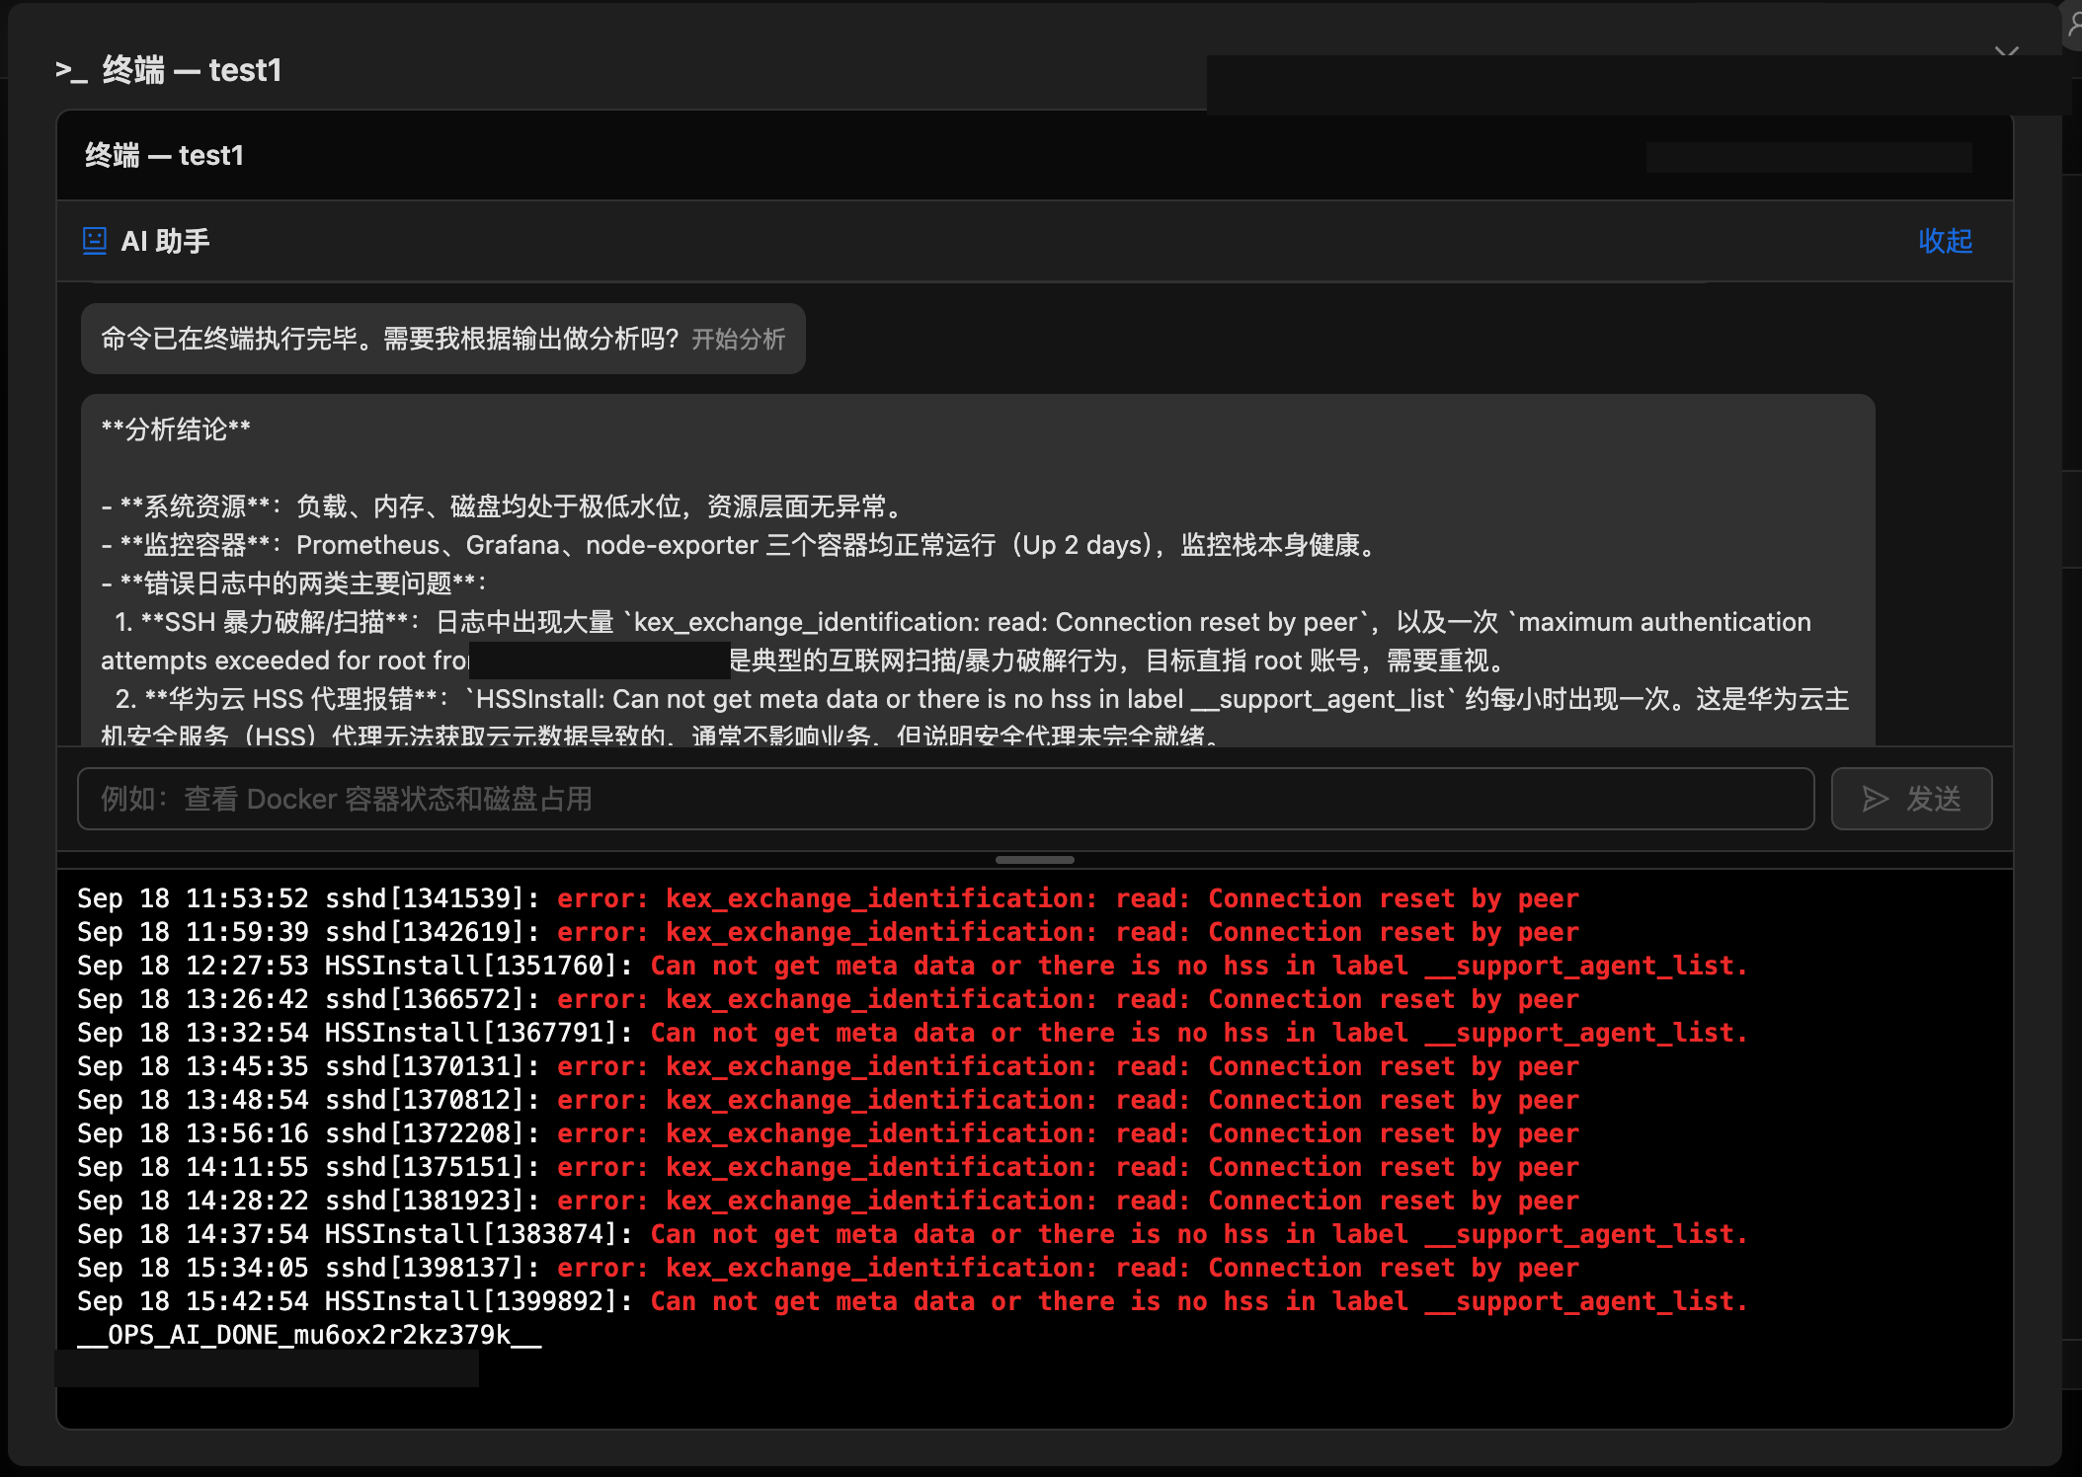
Task: Click log line Sep 18 14:28:22 sshd[1381923]
Action: pyautogui.click(x=828, y=1201)
